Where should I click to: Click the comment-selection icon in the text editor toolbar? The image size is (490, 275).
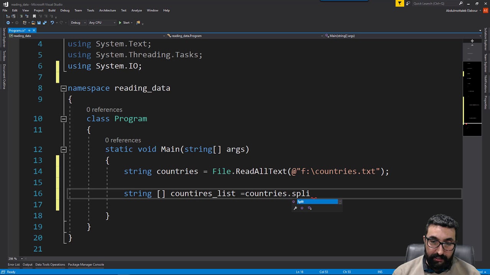(21, 16)
